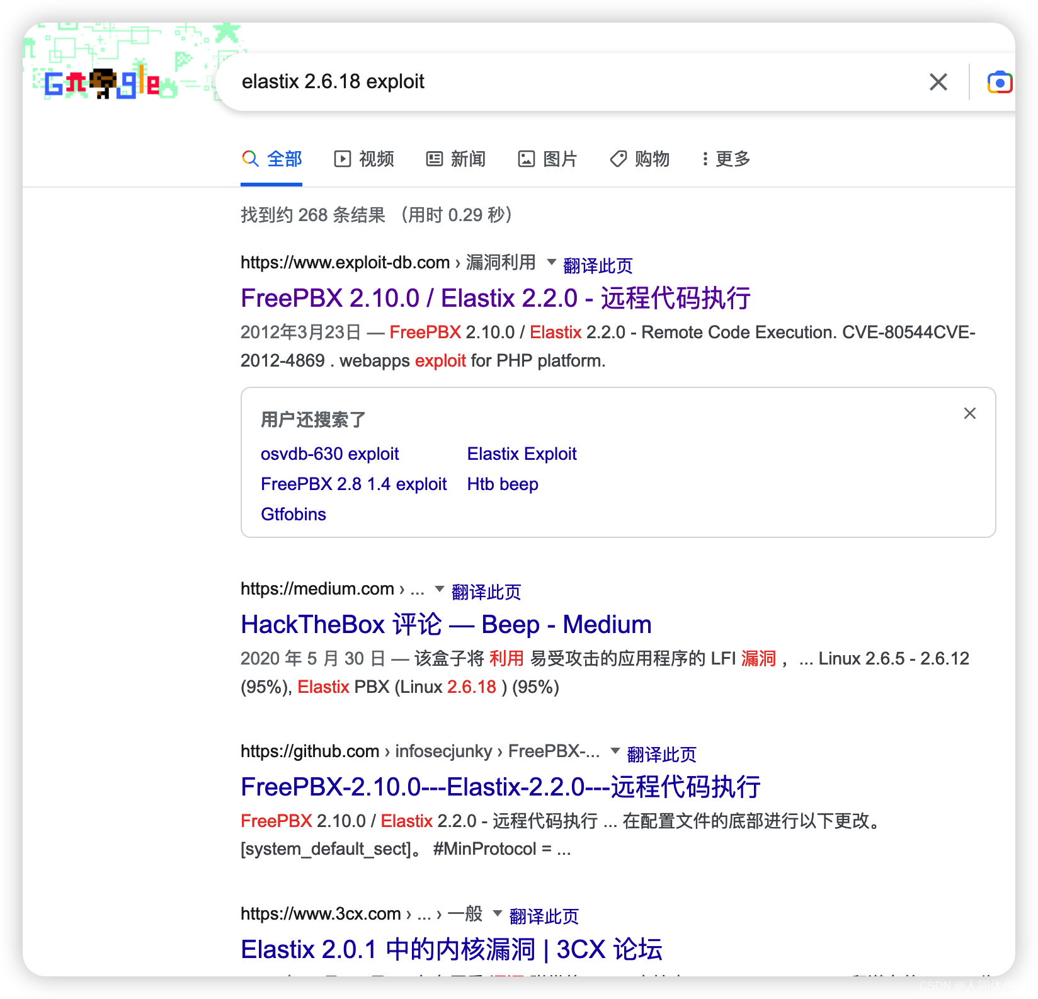Switch to the 图片 tab
1038x999 pixels.
point(547,159)
